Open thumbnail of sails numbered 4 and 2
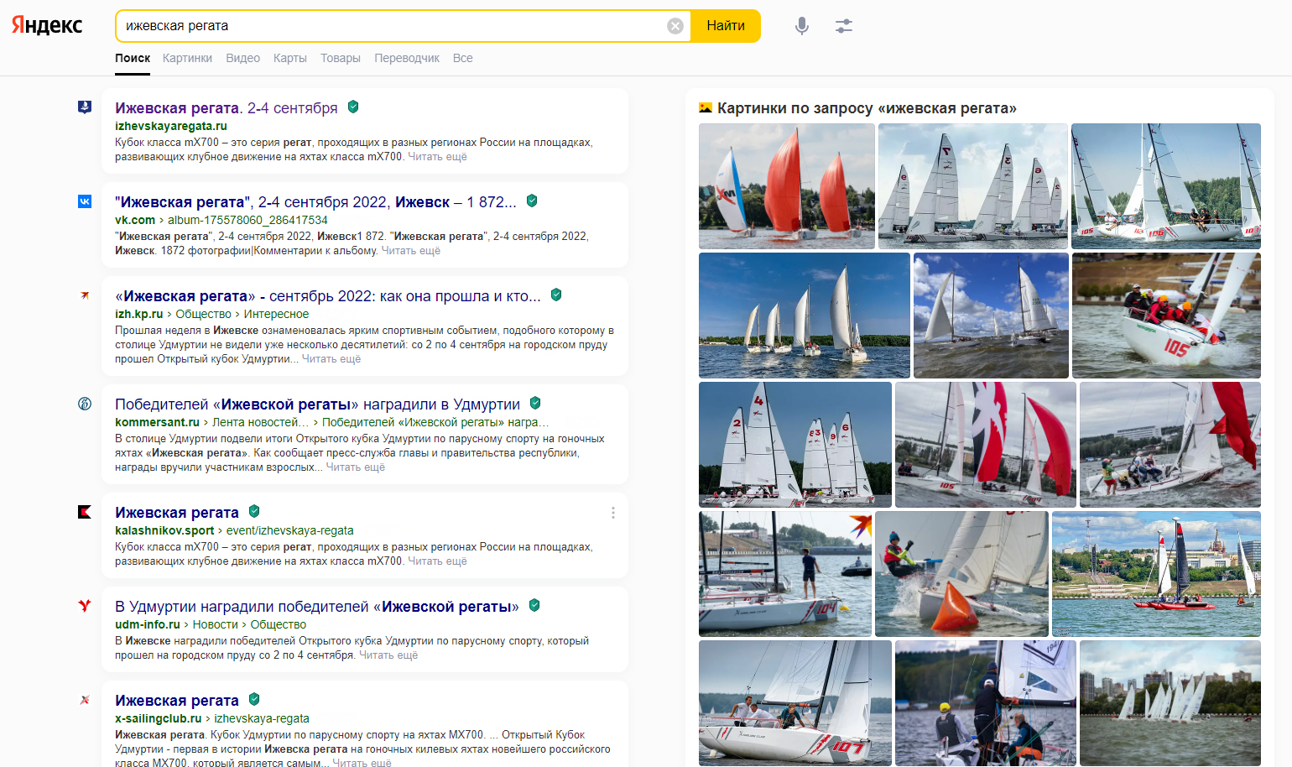This screenshot has width=1292, height=767. (795, 445)
